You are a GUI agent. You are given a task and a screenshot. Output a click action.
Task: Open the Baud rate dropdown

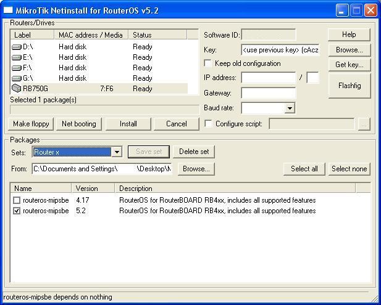click(x=290, y=108)
